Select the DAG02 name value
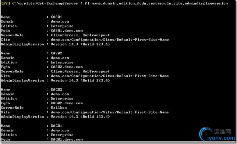237x144 pixels. click(x=56, y=89)
